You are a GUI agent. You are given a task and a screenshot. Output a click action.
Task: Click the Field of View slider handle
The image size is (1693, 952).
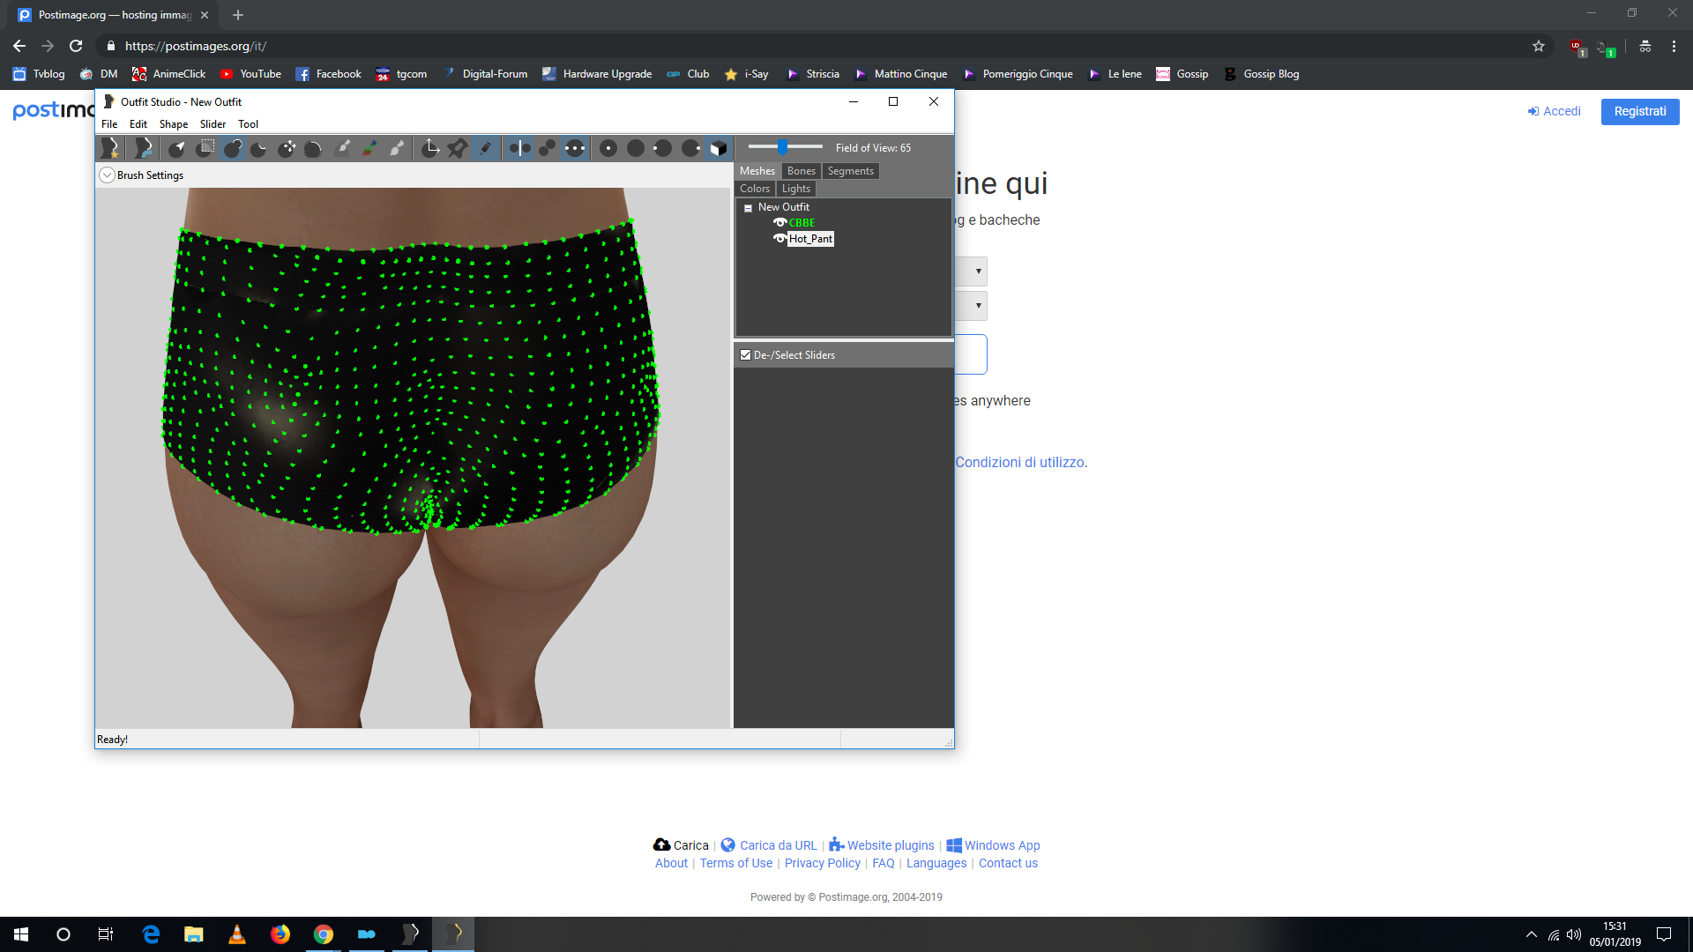pos(782,147)
